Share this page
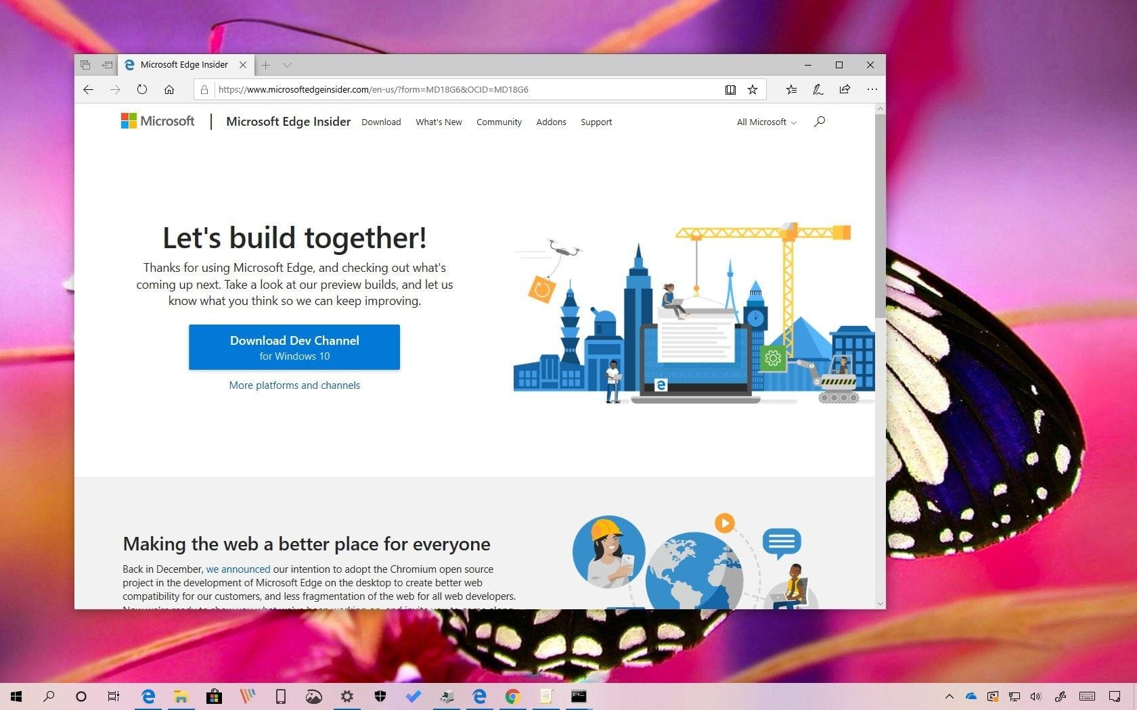 pyautogui.click(x=845, y=89)
